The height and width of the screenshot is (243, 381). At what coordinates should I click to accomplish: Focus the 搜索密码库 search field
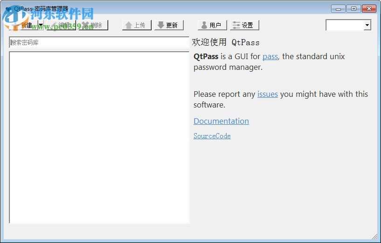point(99,42)
